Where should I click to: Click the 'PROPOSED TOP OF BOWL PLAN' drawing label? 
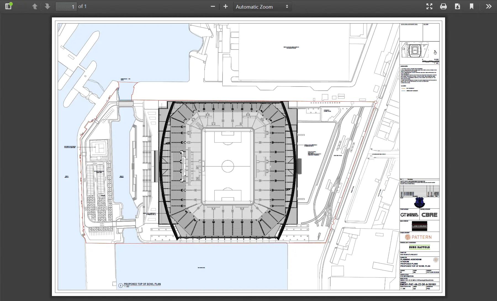pos(142,284)
